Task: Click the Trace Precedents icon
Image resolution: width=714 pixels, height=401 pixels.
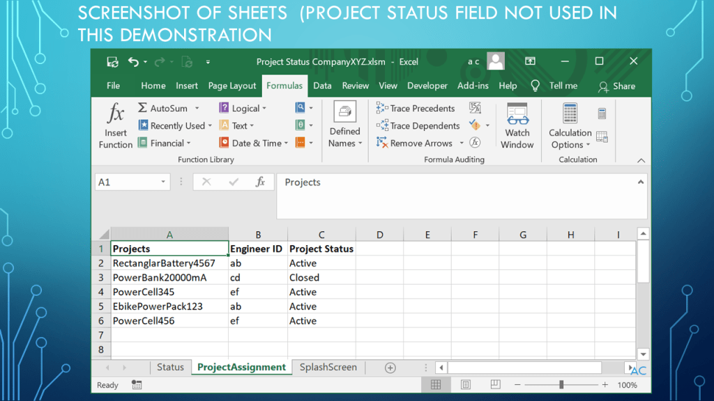Action: click(382, 108)
